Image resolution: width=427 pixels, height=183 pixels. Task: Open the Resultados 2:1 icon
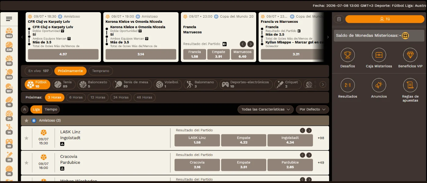pos(348,85)
